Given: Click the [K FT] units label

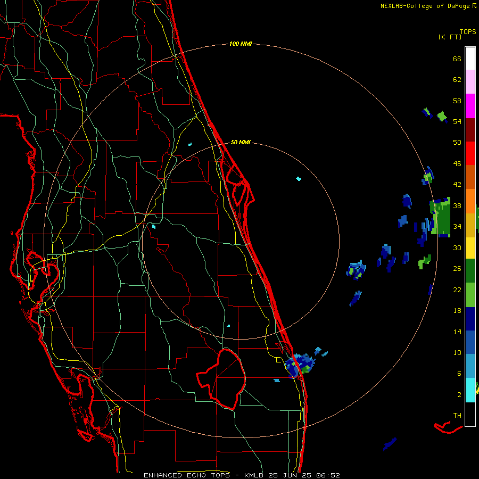Looking at the screenshot, I should pos(450,37).
